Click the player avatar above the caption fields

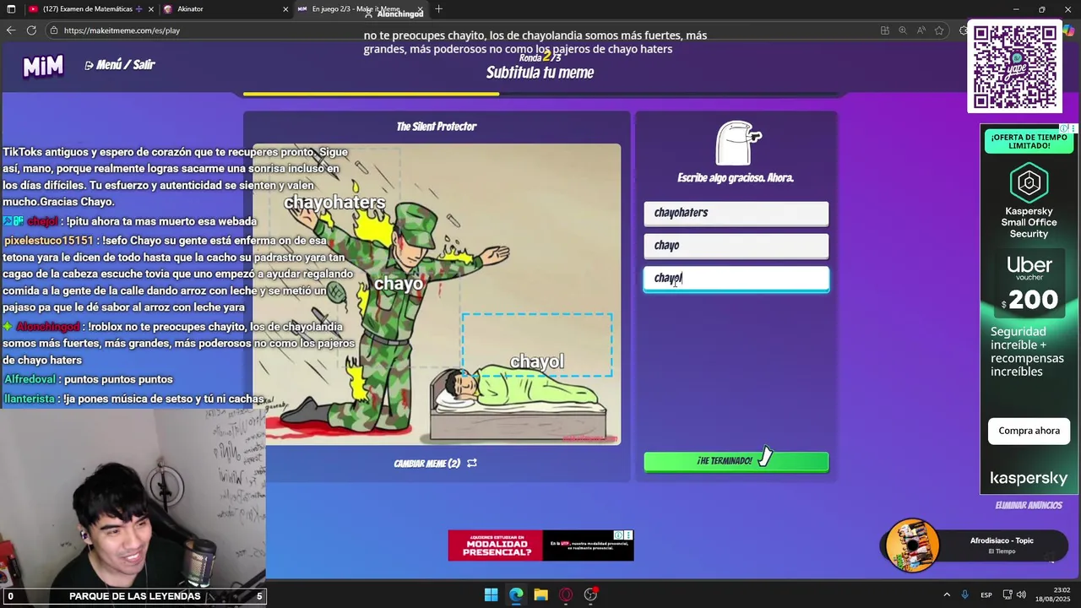[737, 143]
